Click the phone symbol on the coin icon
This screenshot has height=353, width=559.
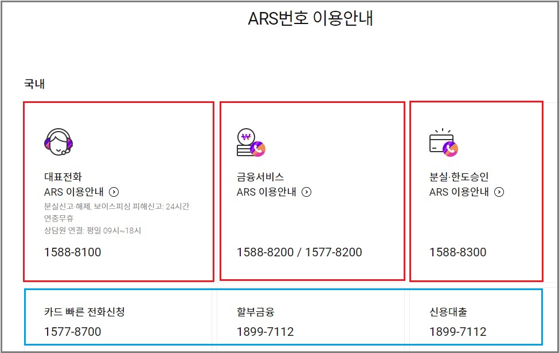(x=258, y=150)
